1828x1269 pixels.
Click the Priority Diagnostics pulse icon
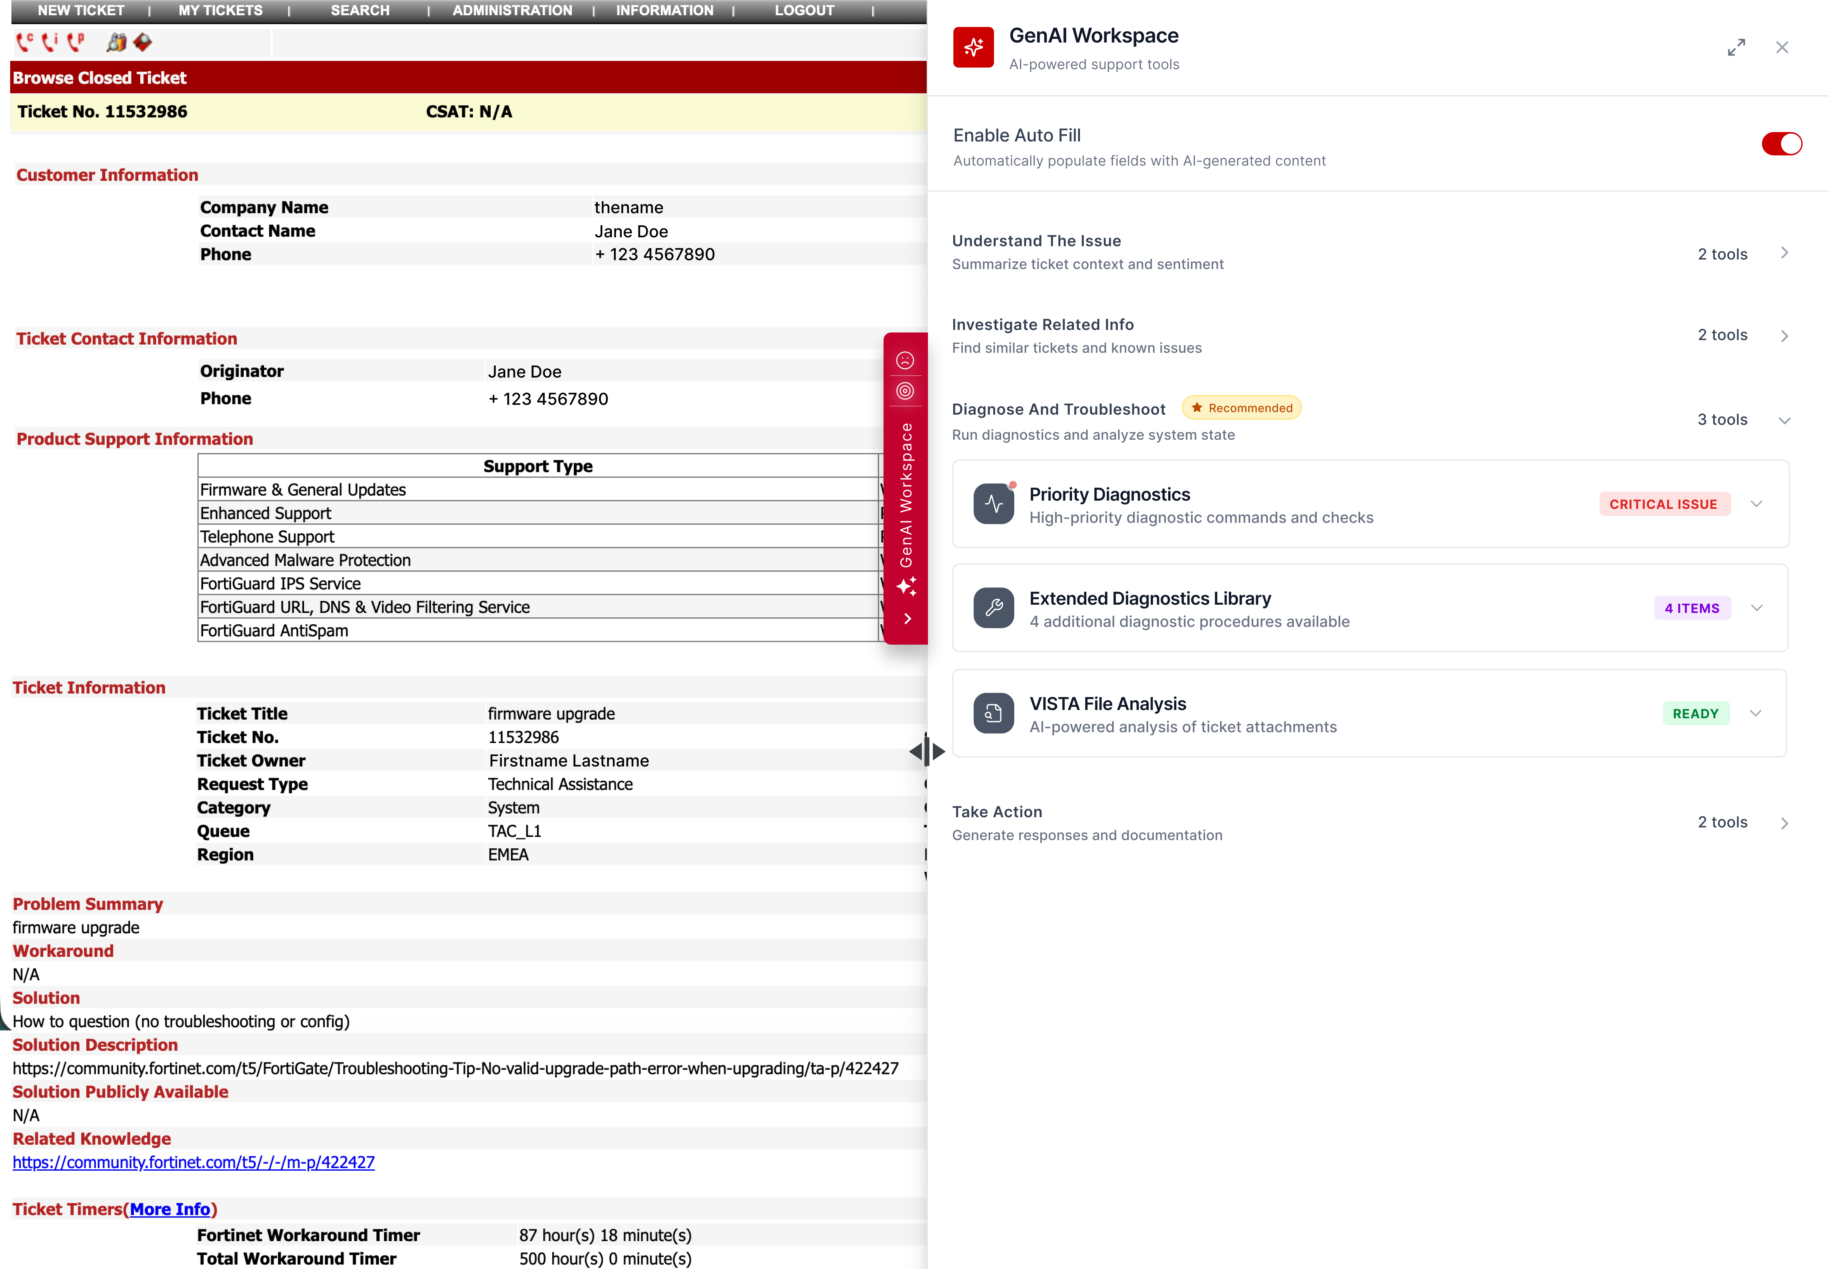994,504
